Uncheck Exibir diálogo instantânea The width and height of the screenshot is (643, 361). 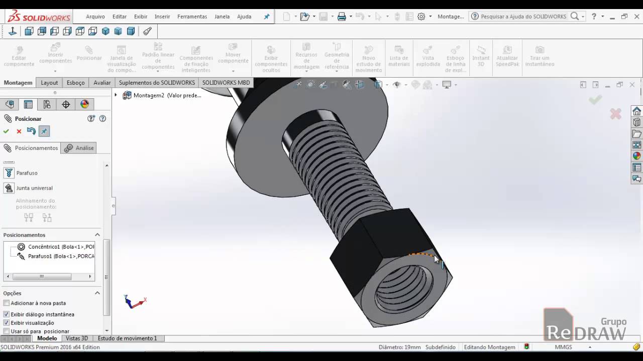tap(7, 314)
